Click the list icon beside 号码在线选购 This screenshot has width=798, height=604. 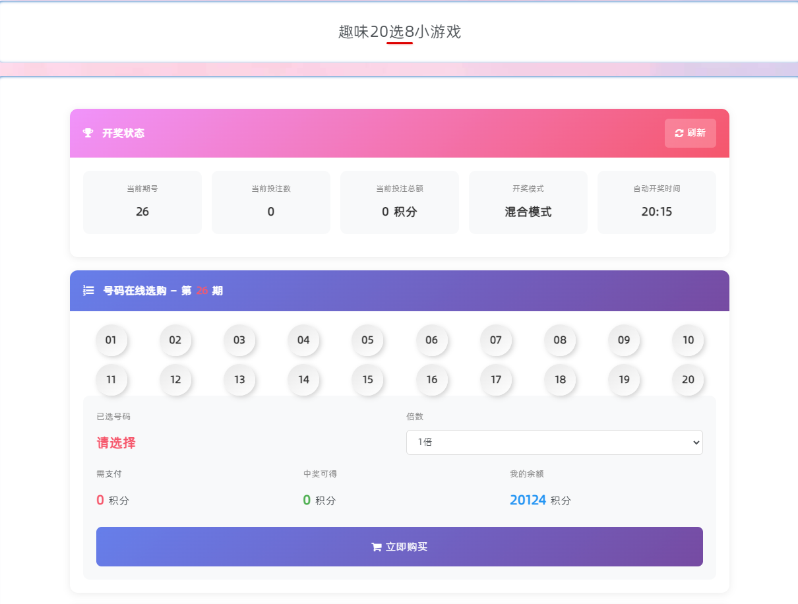[x=88, y=291]
